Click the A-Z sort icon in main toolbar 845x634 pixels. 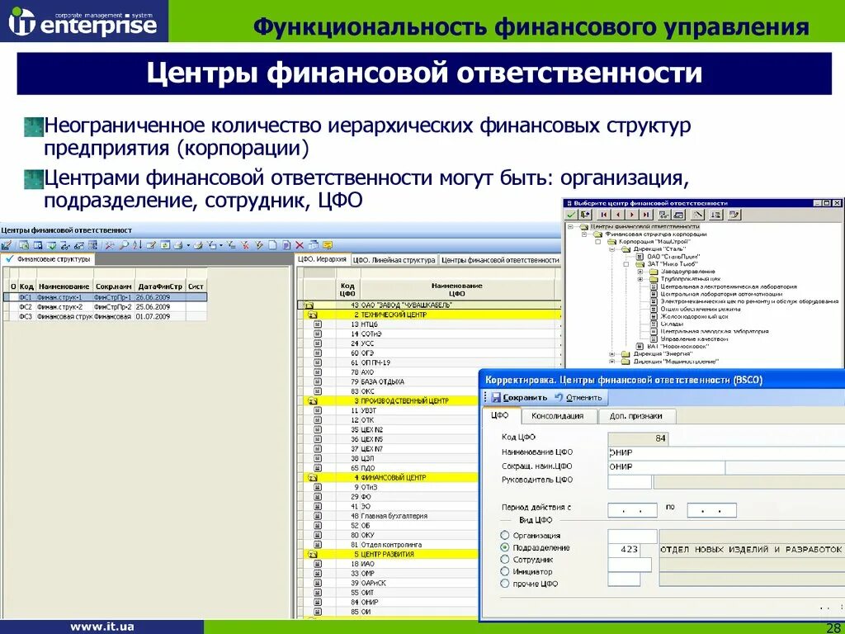click(137, 245)
